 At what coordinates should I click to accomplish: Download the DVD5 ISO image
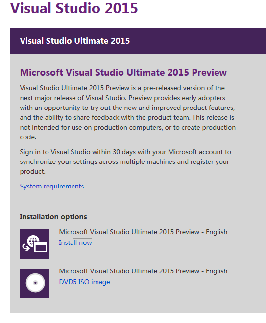pyautogui.click(x=84, y=282)
